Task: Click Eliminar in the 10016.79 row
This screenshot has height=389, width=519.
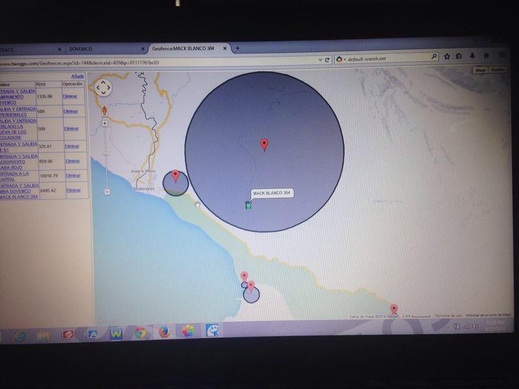Action: click(x=73, y=175)
